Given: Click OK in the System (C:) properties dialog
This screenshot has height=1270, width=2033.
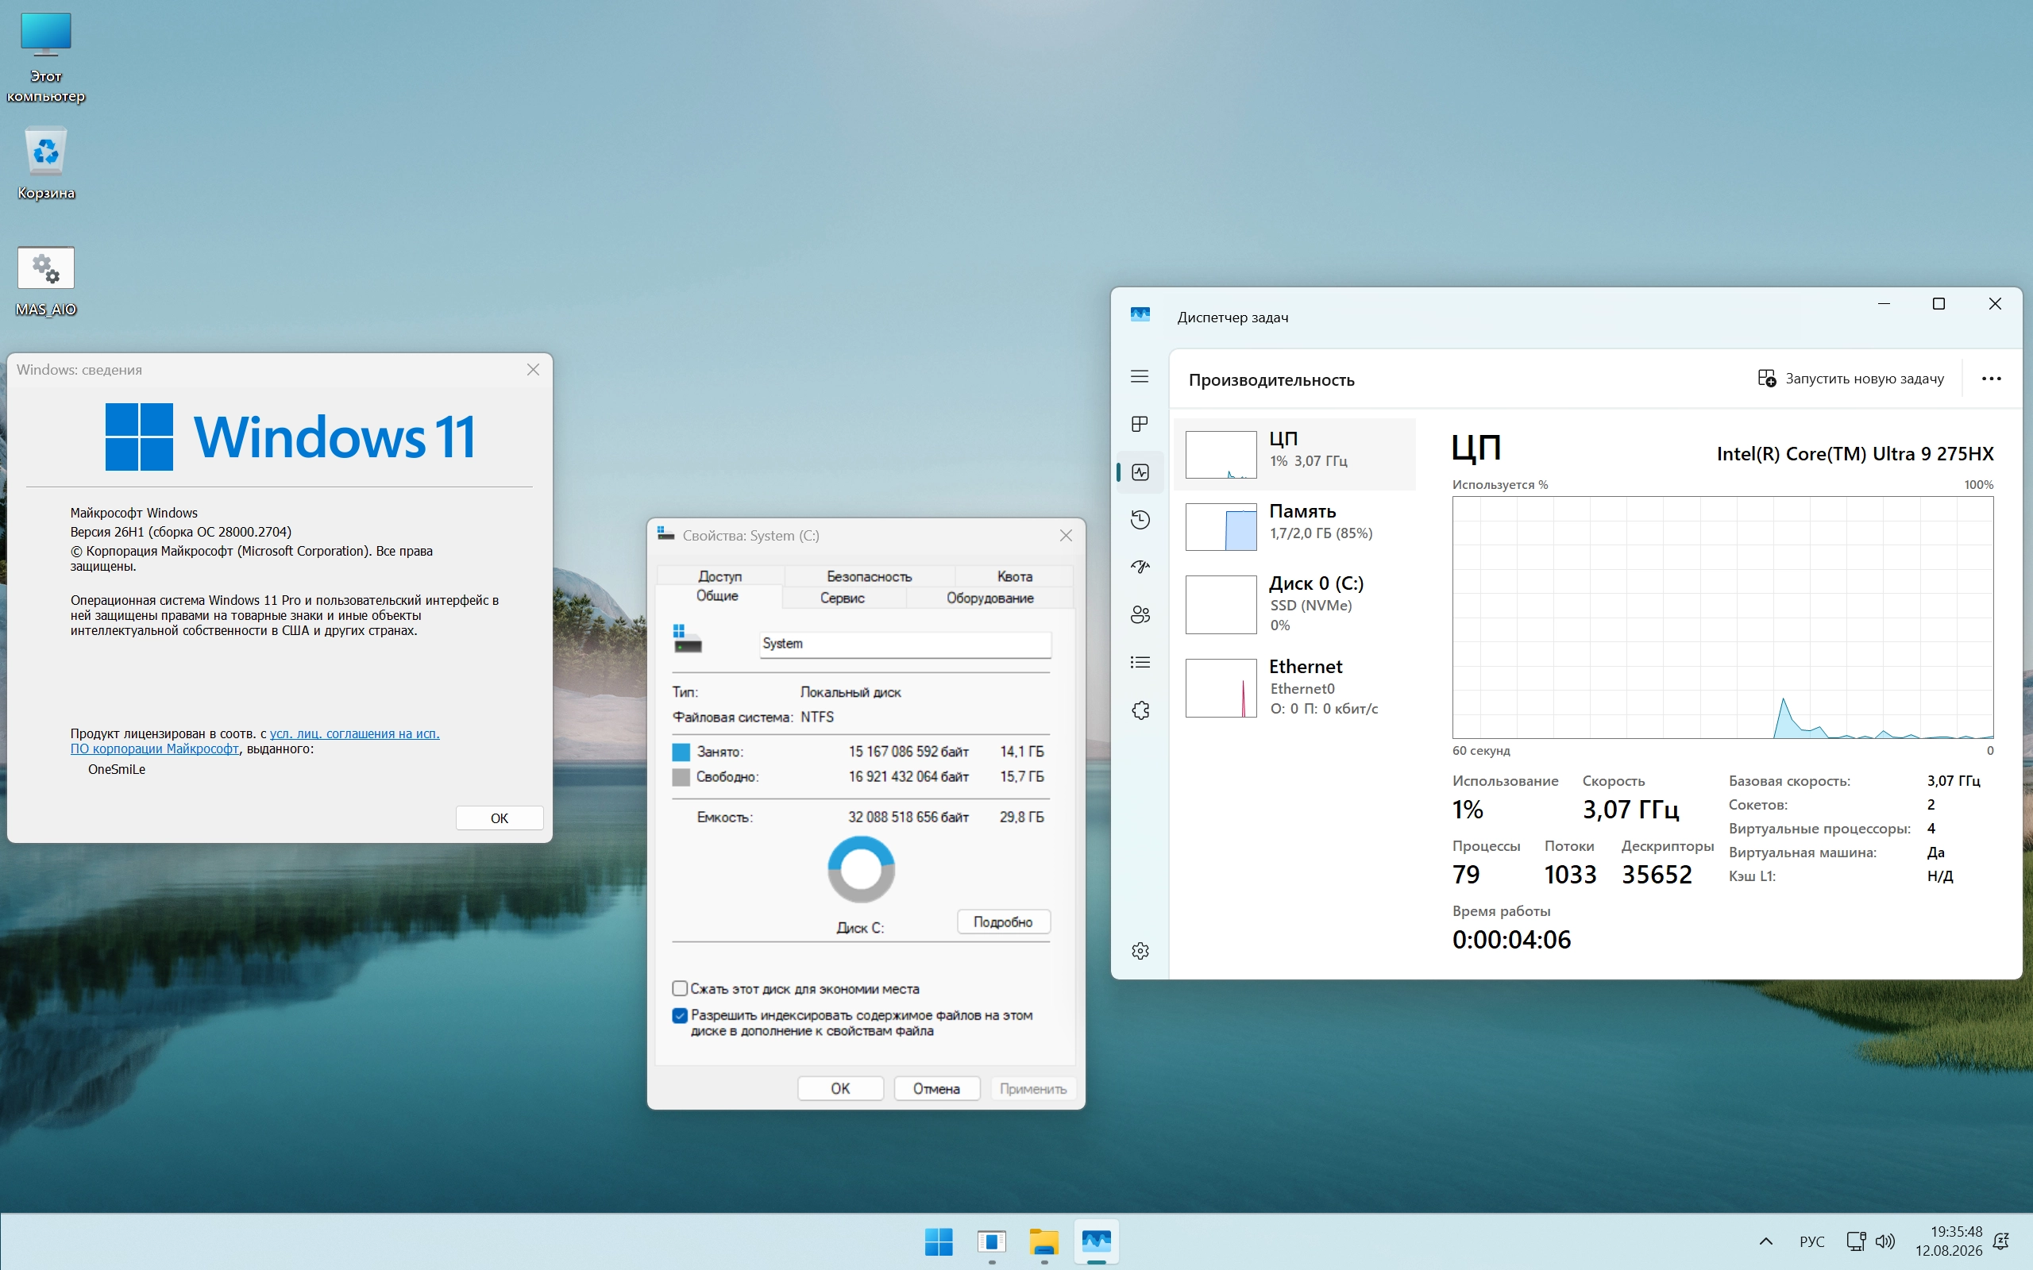Looking at the screenshot, I should click(840, 1088).
